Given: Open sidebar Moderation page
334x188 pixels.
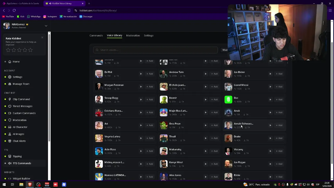Looking at the screenshot, I should [20, 120].
